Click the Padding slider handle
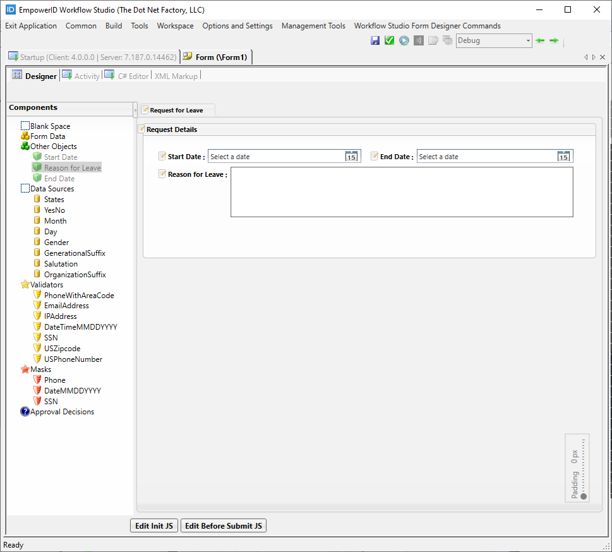Viewport: 612px width, 552px height. (x=584, y=496)
